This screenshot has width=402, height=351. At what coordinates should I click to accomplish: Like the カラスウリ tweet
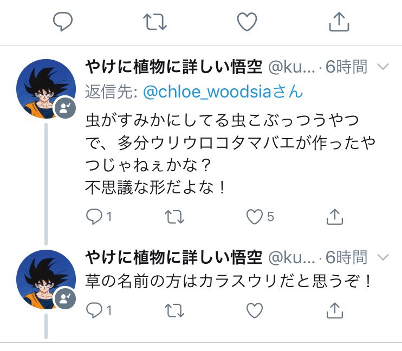click(255, 310)
